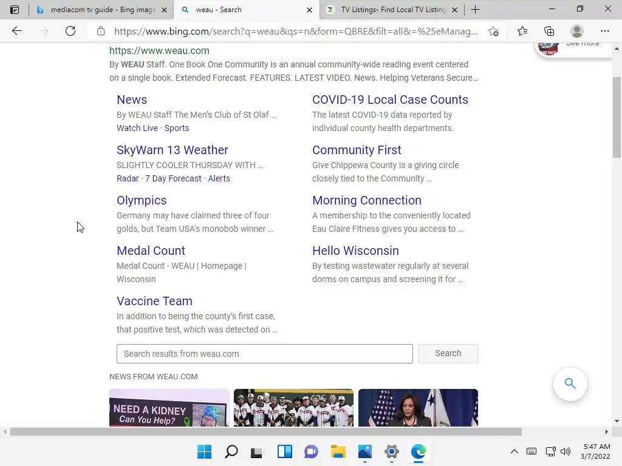Open the Favorites list icon
This screenshot has width=622, height=466.
[x=522, y=31]
